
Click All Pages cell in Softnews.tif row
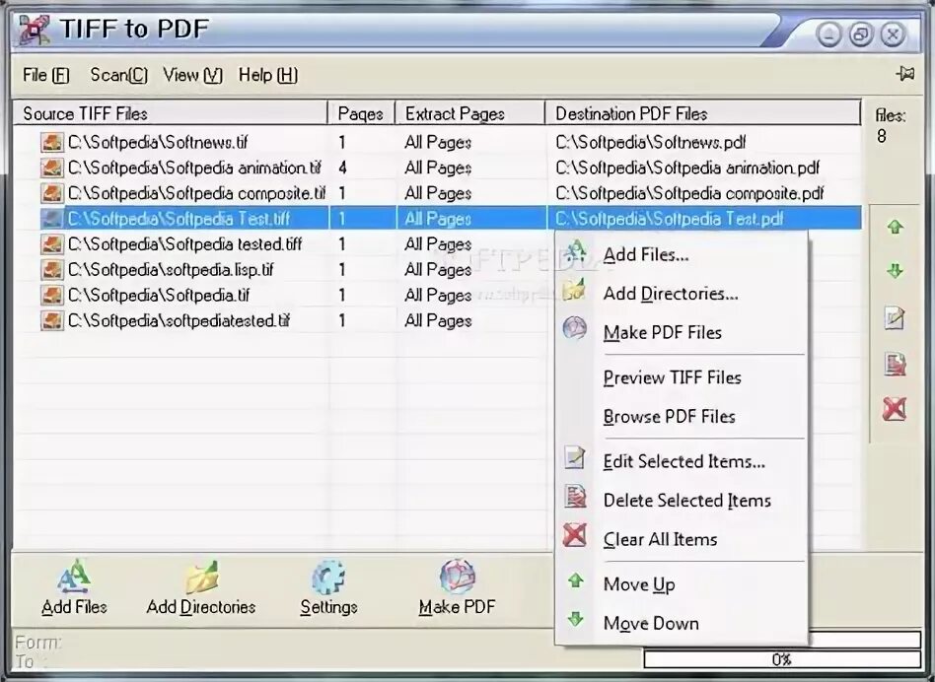click(438, 142)
